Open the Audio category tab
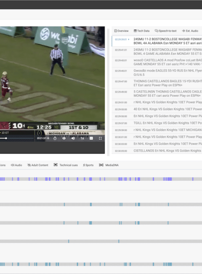Screen dimensions: 202x274 click(x=16, y=165)
